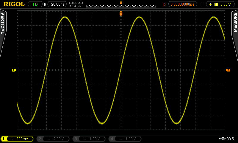This screenshot has width=238, height=143.
Task: Select the 0.00 V trigger level value
Action: (226, 4)
